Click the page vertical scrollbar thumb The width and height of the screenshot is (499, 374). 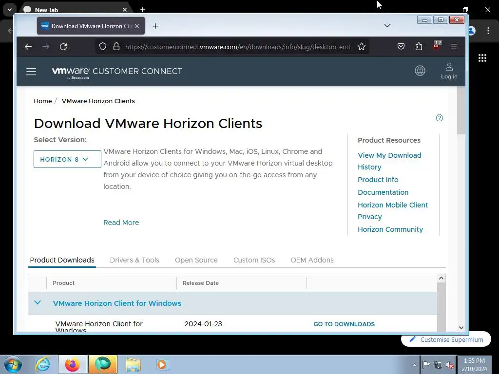pyautogui.click(x=461, y=110)
